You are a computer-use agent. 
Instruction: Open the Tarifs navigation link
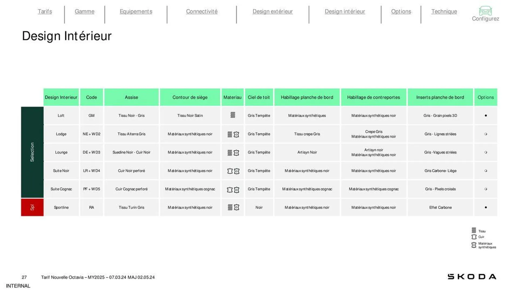(x=45, y=11)
